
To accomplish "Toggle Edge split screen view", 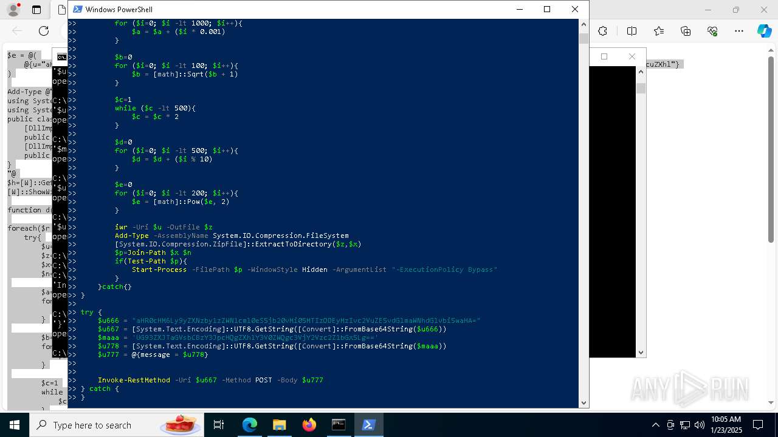I will click(x=632, y=31).
